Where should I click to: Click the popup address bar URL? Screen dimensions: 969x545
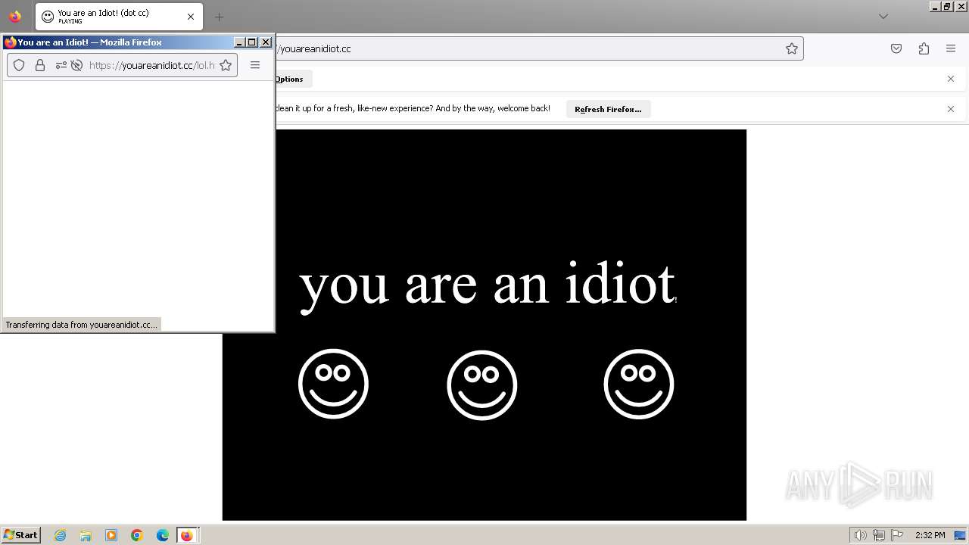coord(151,65)
